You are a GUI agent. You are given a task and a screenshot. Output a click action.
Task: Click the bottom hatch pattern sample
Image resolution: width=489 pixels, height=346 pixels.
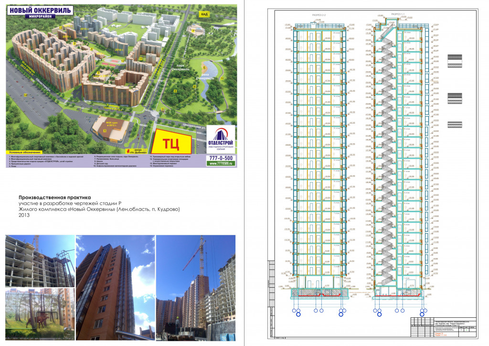455,124
